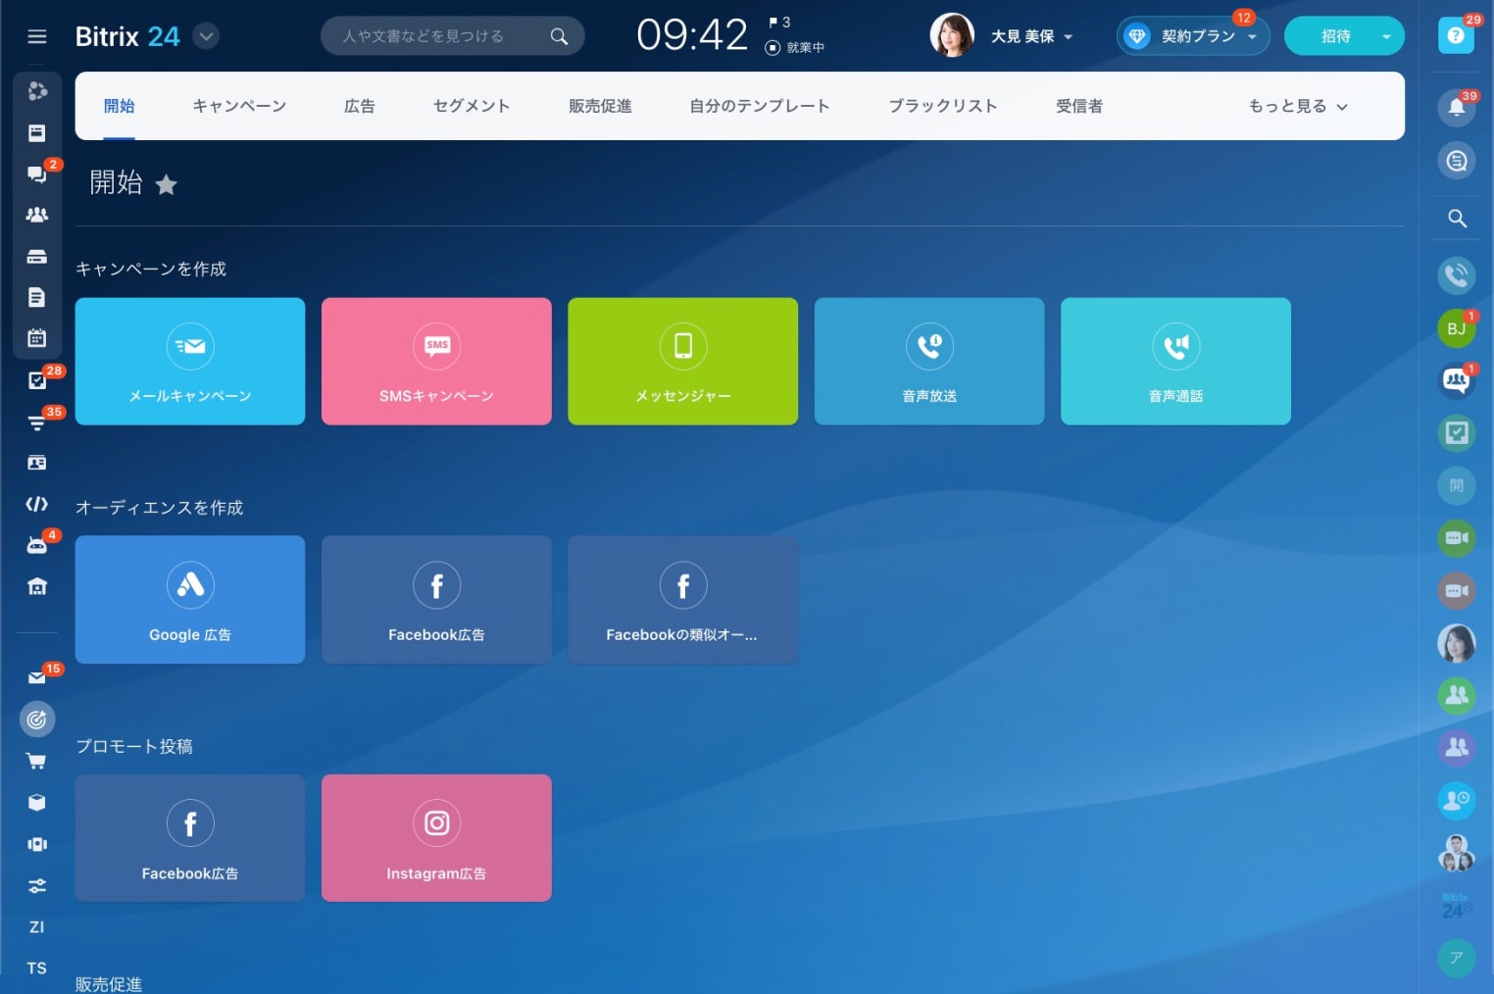This screenshot has width=1494, height=994.
Task: Create a 音声放送 campaign
Action: [929, 361]
